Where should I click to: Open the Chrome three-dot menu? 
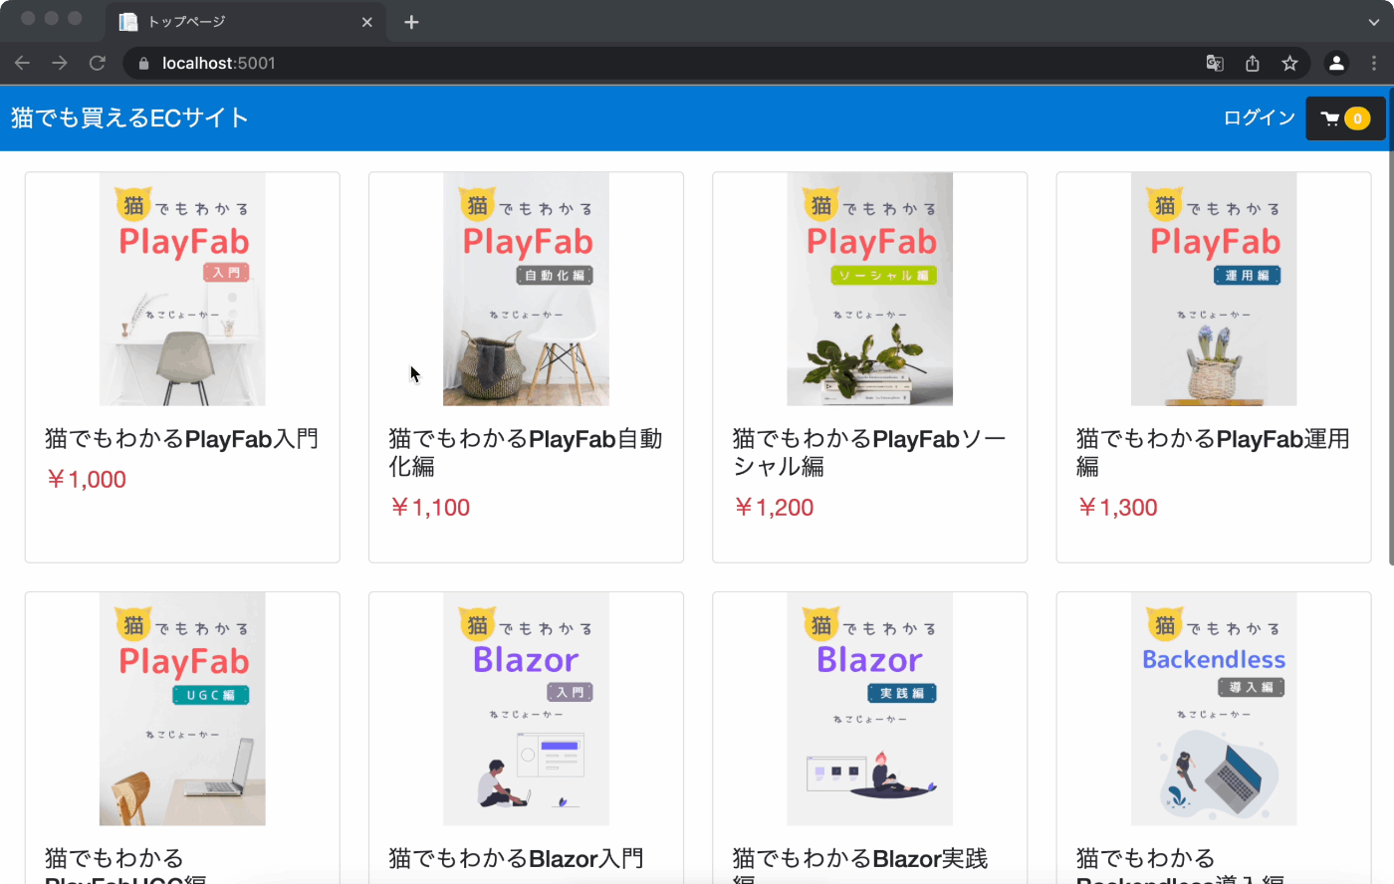coord(1374,63)
